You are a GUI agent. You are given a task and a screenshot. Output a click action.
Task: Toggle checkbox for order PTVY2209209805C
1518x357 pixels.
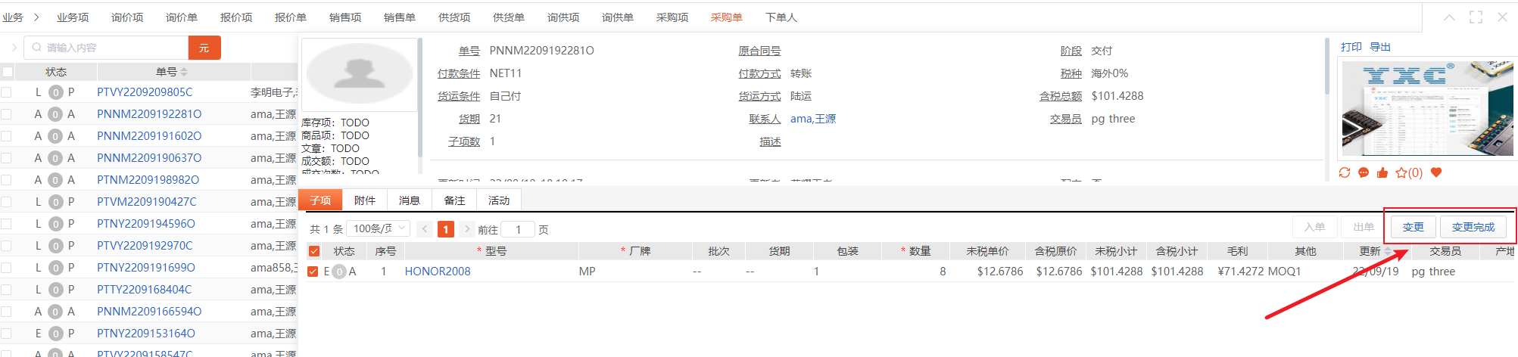(x=7, y=92)
